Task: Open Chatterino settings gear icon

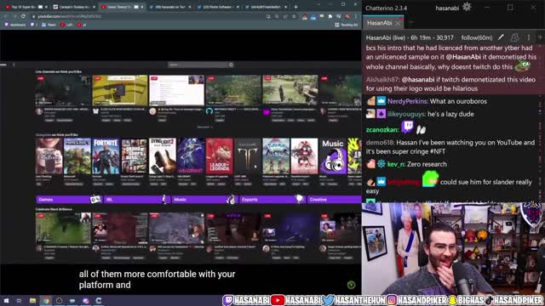Action: click(467, 7)
